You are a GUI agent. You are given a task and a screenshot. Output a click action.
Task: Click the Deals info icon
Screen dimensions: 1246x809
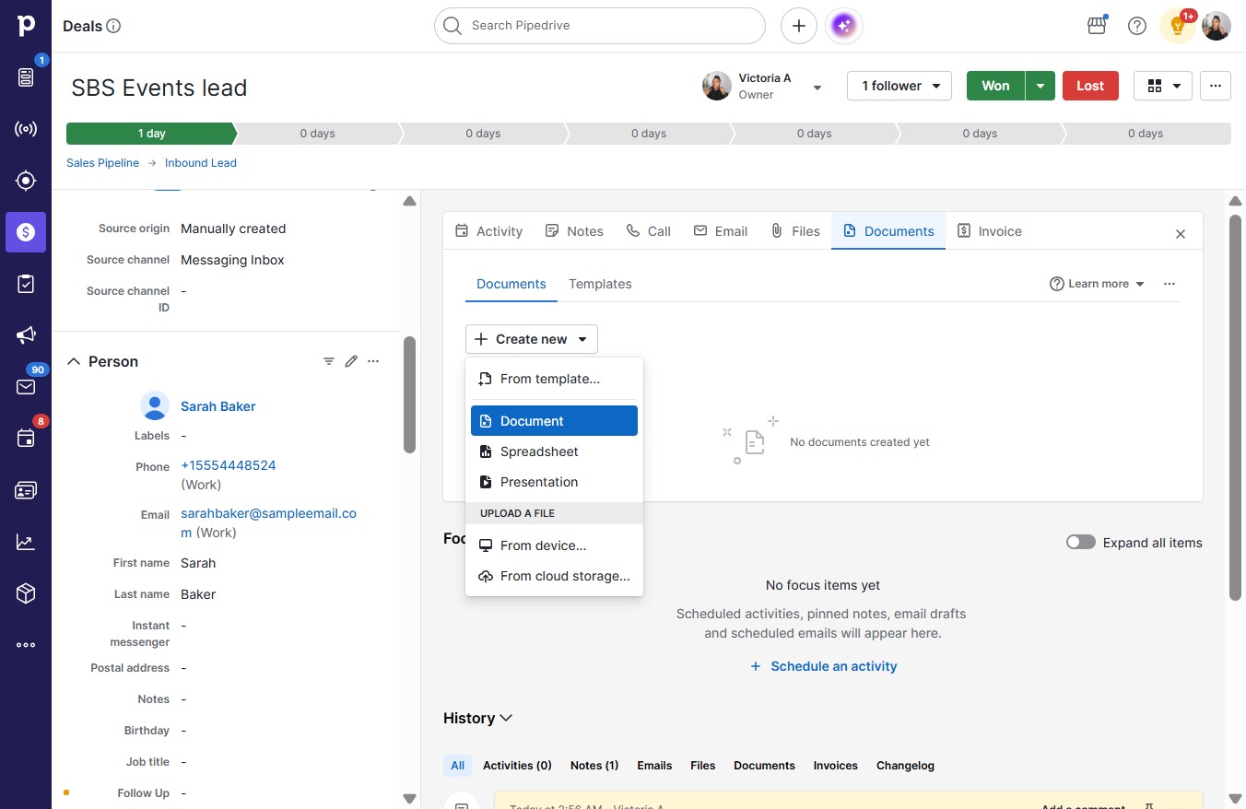coord(114,26)
